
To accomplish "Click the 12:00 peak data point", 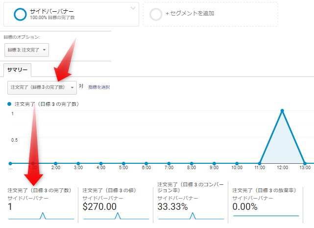I will [282, 111].
